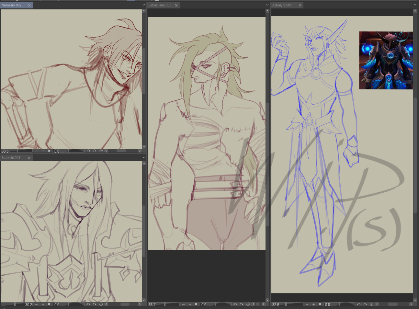Screen dimensions: 419x309
Task: Zoom in on the Sebastiane 003 canvas
Action: click(x=190, y=304)
